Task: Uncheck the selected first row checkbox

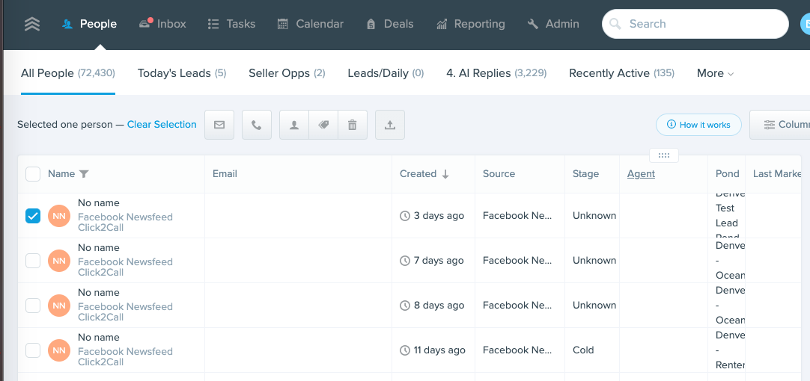Action: tap(33, 216)
